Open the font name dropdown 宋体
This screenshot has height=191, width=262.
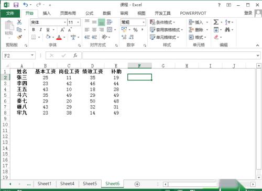65,23
